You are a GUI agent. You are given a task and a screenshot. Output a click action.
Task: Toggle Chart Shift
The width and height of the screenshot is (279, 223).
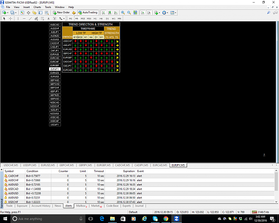149,12
